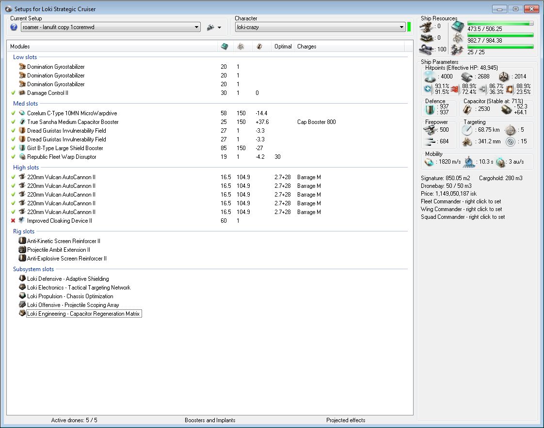
Task: Click the targeting range icon showing 68.75 km
Action: (467, 130)
